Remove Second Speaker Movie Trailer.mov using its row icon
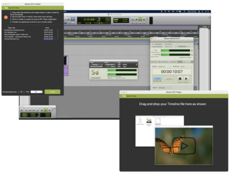 [58, 34]
